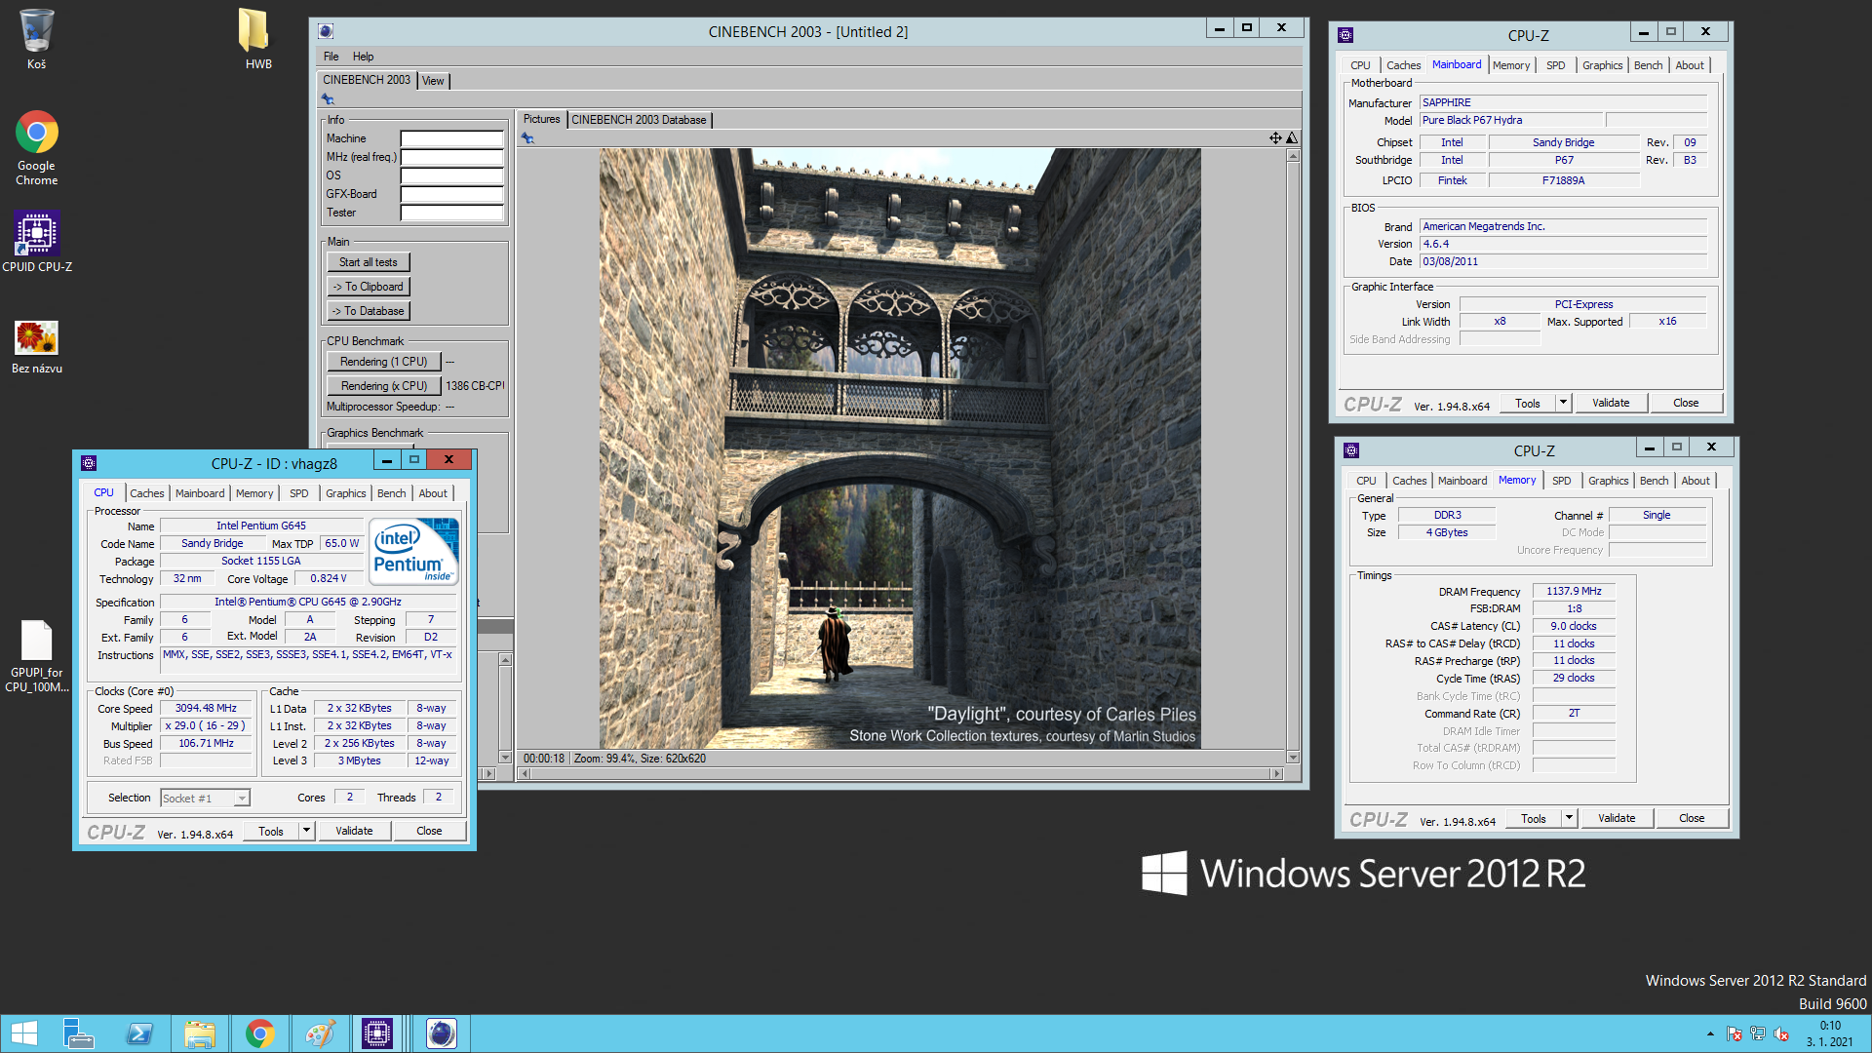
Task: Open CPUID CPU-Z desktop shortcut
Action: [37, 242]
